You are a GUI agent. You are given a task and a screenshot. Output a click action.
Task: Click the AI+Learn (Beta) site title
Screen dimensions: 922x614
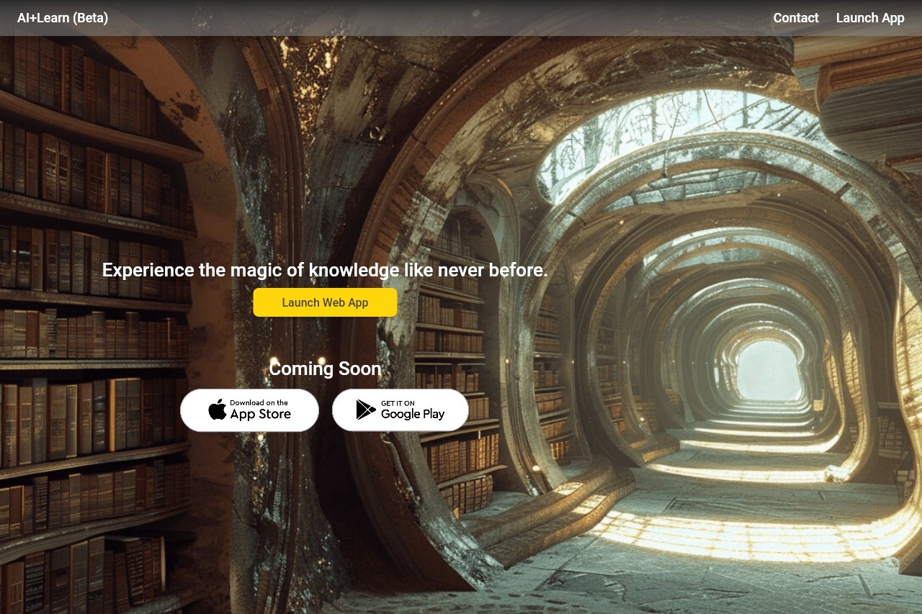[63, 18]
